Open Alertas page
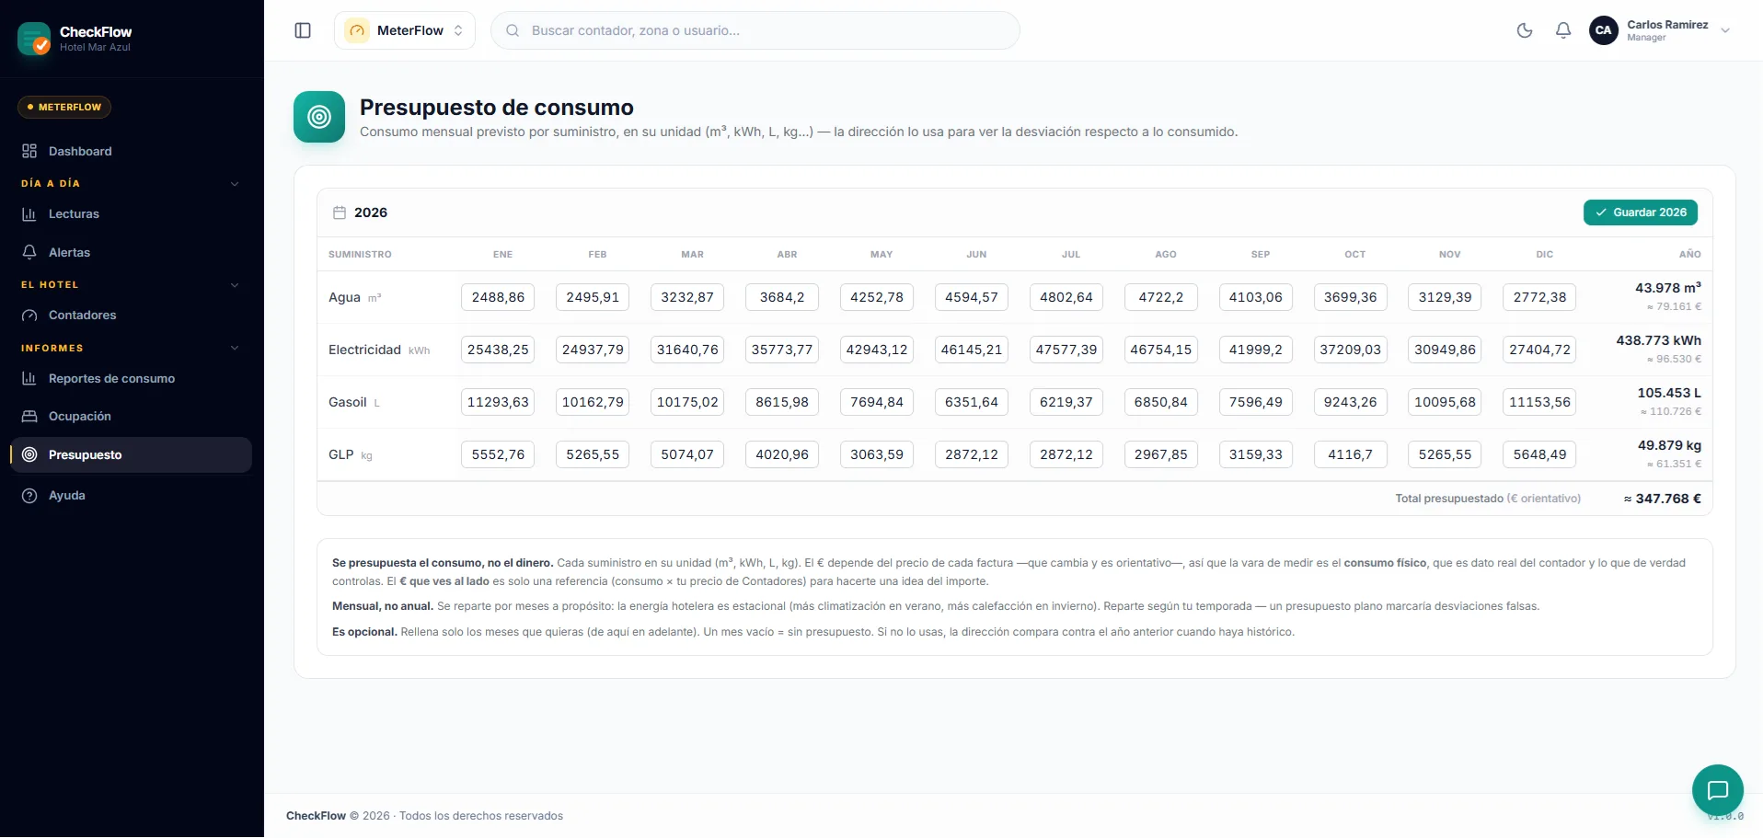 131,252
